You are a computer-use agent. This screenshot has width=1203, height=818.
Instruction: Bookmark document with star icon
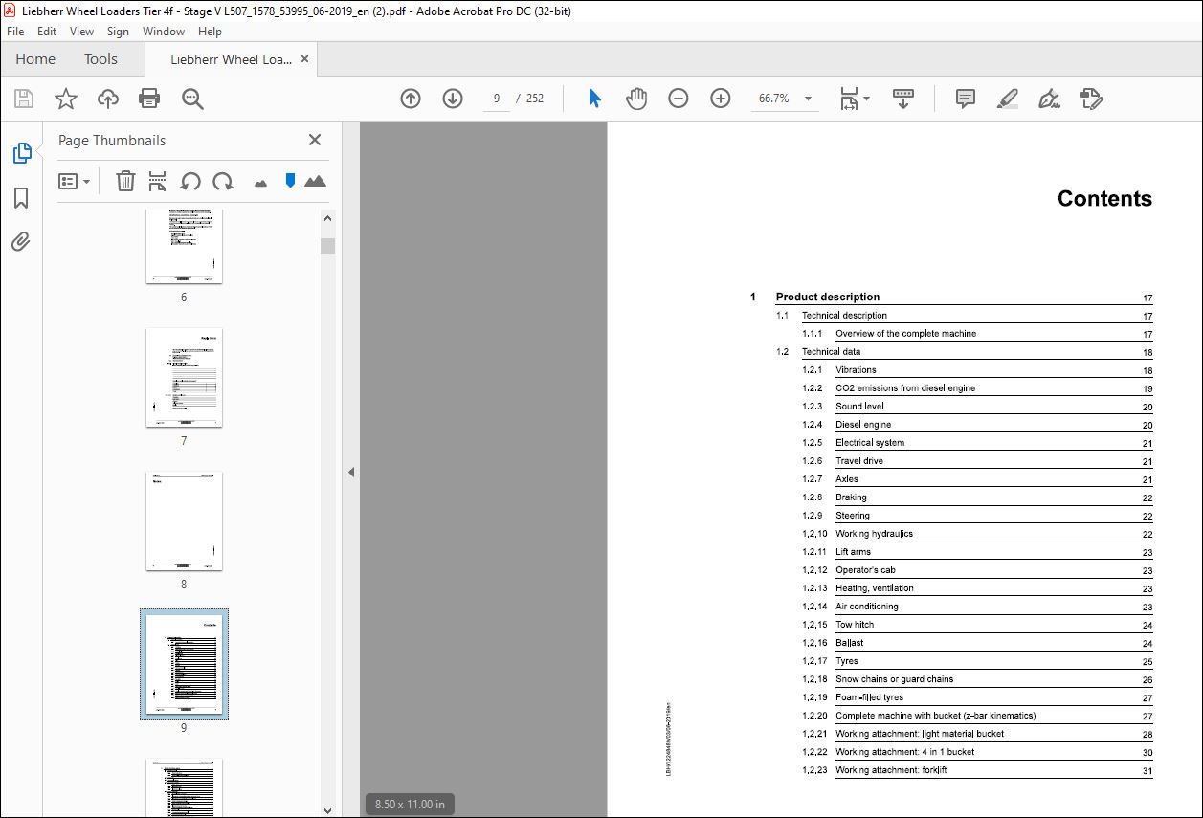point(66,99)
